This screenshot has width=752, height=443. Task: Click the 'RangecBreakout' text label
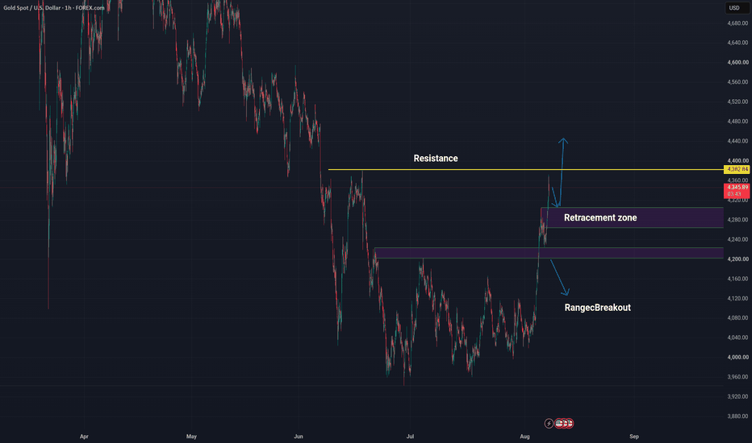[x=598, y=308]
